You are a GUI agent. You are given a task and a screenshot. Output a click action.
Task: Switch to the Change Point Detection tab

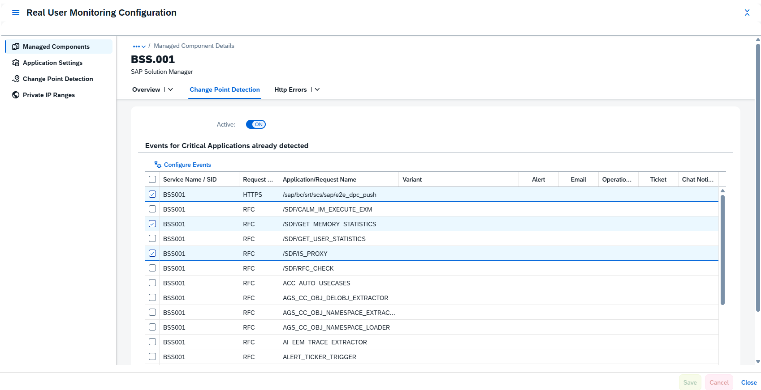coord(225,89)
